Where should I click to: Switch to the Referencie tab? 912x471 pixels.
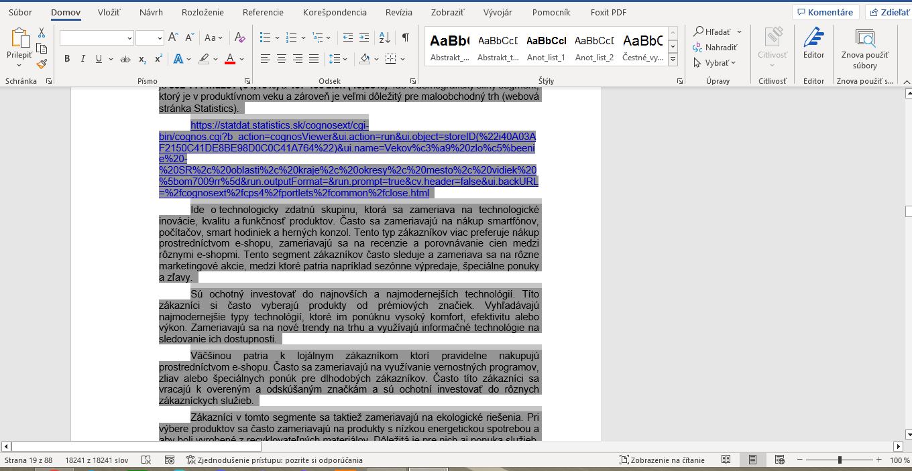[x=263, y=12]
